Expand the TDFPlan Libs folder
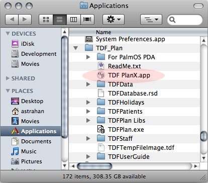208x183 pixels. (x=88, y=121)
